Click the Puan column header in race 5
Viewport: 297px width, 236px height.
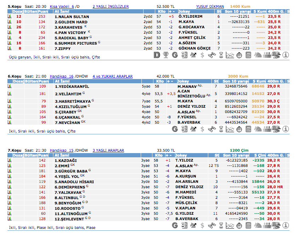pos(43,11)
